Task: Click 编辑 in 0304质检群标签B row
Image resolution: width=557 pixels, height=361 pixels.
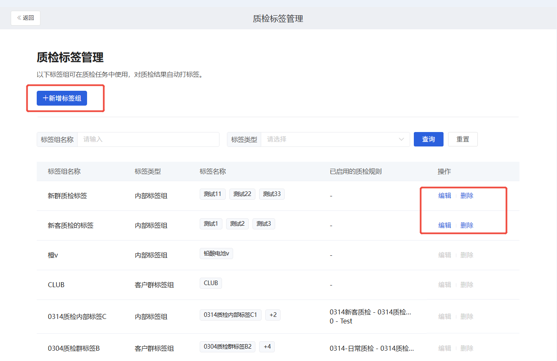Action: pos(444,348)
